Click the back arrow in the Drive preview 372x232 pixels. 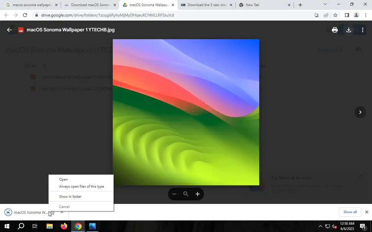9,30
